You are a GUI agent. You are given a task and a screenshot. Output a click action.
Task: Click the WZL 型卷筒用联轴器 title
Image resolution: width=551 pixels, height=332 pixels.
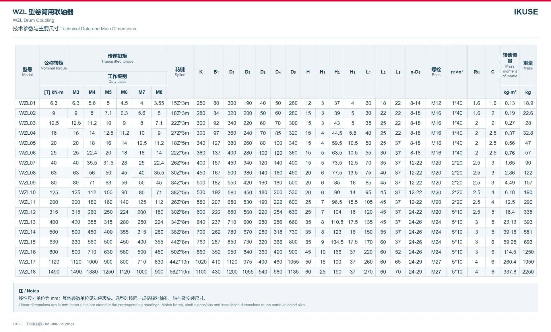[x=43, y=12]
